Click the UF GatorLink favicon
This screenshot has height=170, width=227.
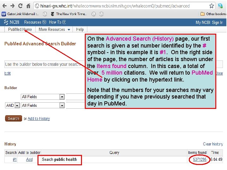(4, 14)
